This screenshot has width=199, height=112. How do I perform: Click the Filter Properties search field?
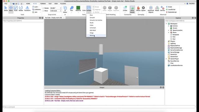23,21
